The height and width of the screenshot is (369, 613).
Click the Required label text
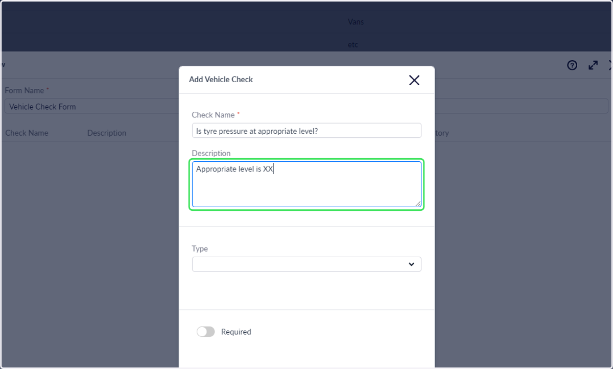tap(236, 332)
